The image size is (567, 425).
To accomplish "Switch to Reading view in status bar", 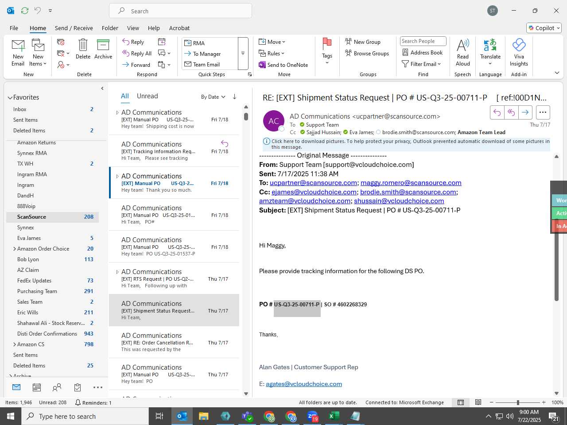I will pos(478,402).
